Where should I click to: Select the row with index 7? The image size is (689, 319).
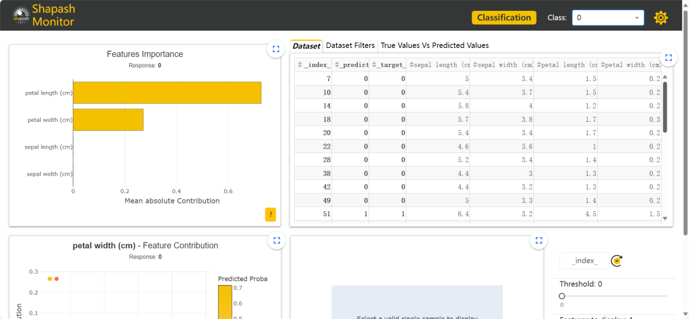[x=478, y=78]
